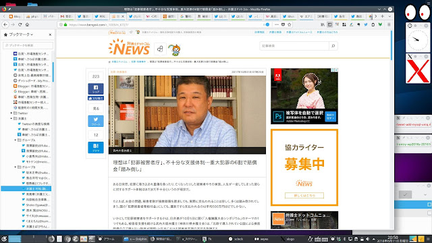
Task: Toggle the sidebar with the toolbar sidebar icon
Action: [x=330, y=24]
